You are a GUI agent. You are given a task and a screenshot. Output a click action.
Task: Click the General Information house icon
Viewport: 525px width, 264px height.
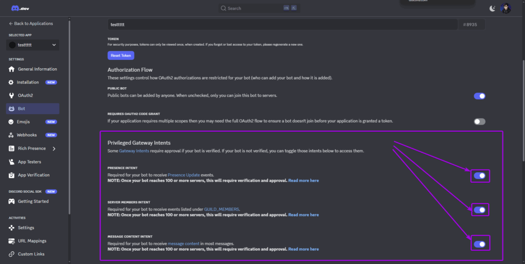[x=12, y=69]
